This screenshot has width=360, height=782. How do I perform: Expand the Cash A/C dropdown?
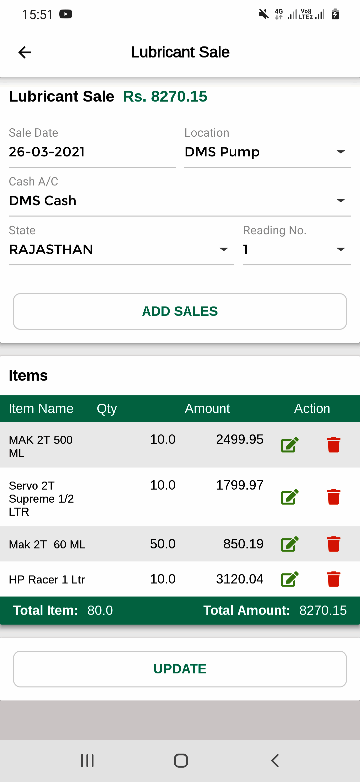180,201
